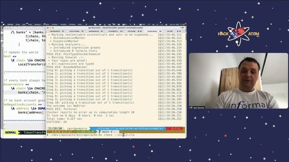289x162 pixels.
Task: Click 'Running Snowcat' output line
Action: point(67,57)
